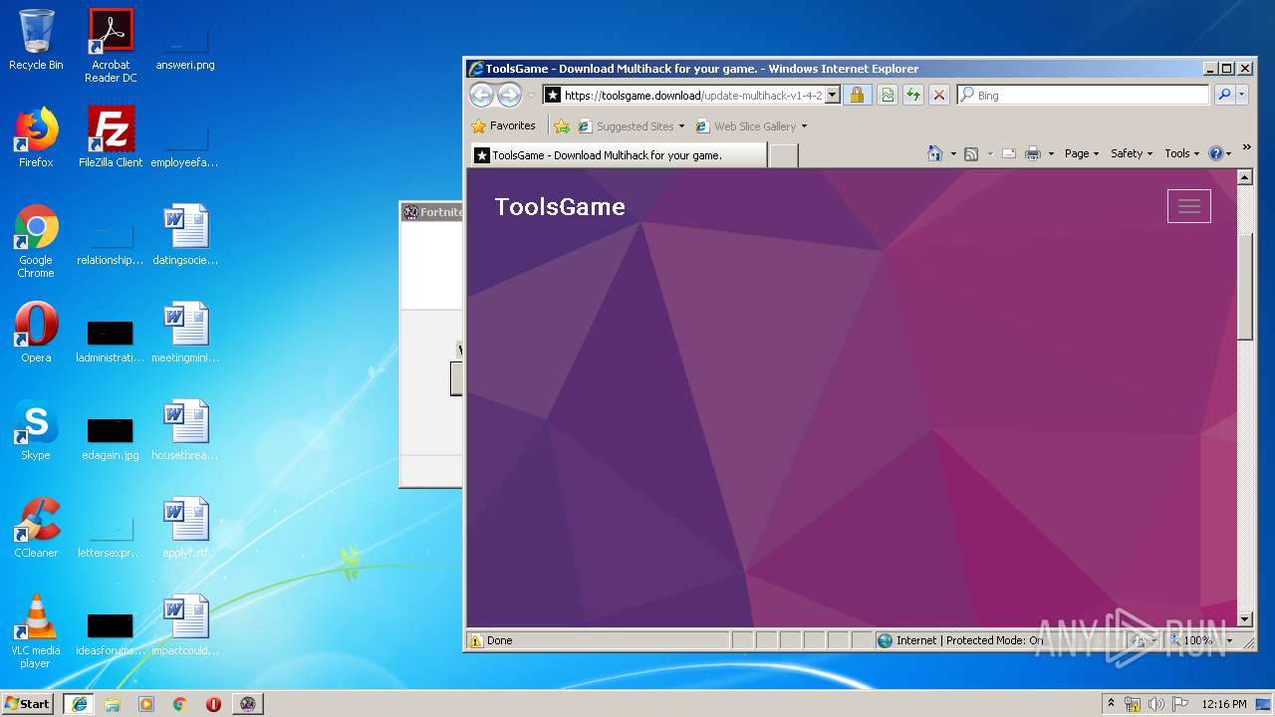Click the RSS feeds icon
The width and height of the screenshot is (1275, 717).
pyautogui.click(x=971, y=153)
